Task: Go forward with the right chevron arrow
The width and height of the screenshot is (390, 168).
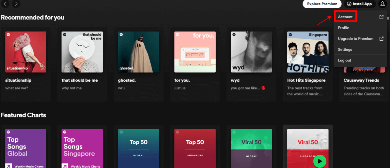Action: [x=16, y=4]
